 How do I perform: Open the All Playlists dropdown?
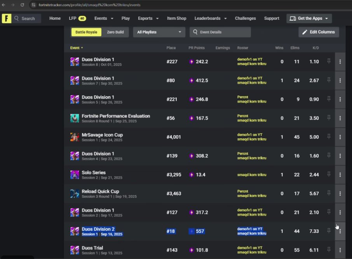point(159,32)
